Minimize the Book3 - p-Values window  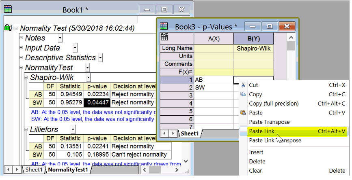coord(253,27)
